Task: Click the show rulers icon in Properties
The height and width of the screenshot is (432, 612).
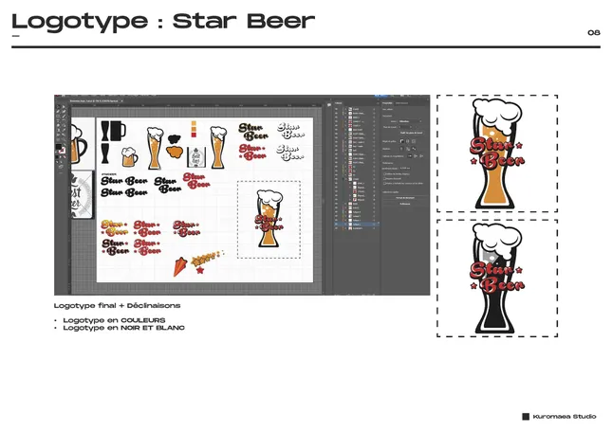Action: (399, 140)
